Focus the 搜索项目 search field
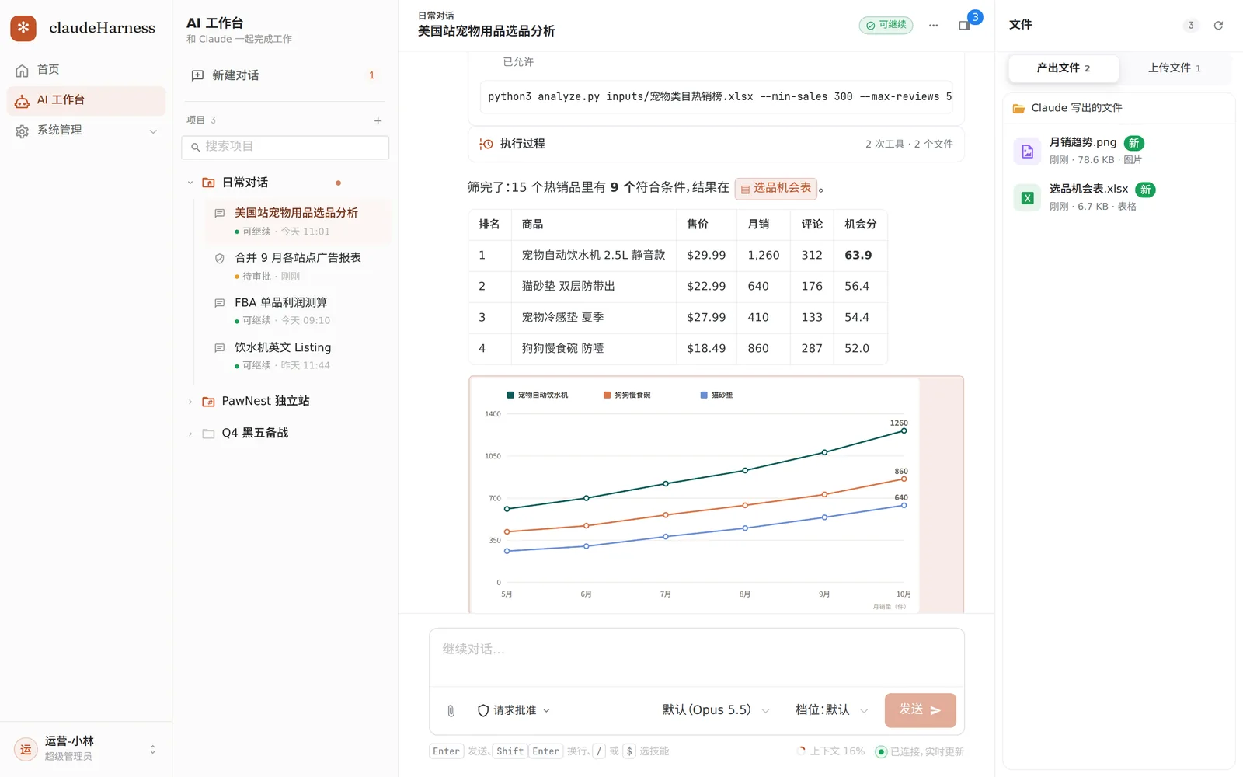The height and width of the screenshot is (777, 1243). [285, 147]
